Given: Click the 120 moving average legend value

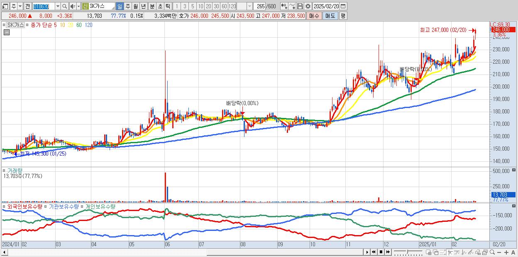Looking at the screenshot, I should 88,25.
